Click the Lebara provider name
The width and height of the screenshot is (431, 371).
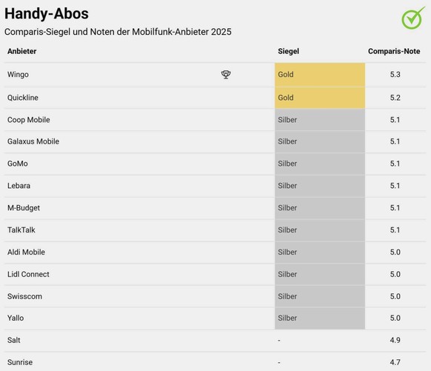click(x=19, y=186)
